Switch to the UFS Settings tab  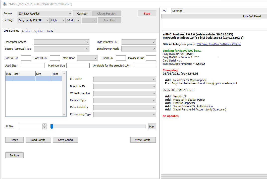tap(11, 31)
